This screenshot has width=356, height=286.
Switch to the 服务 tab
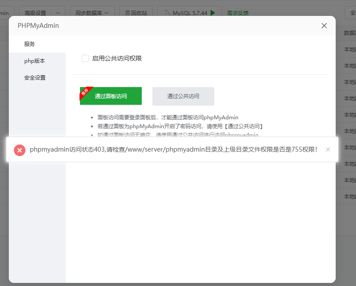click(30, 44)
